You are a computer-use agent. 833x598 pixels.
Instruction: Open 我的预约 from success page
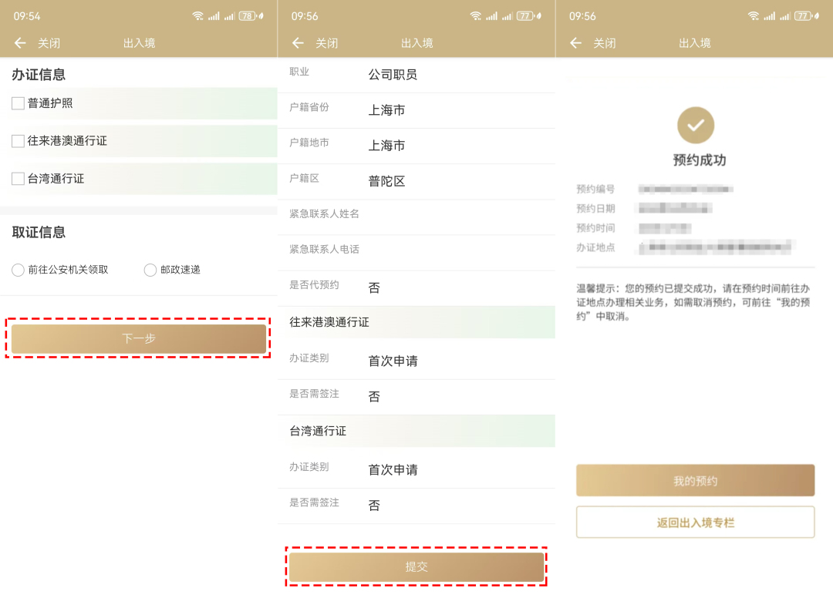click(x=695, y=481)
